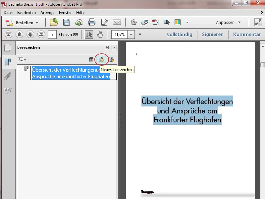Click the PDF page tools icon

[x=156, y=22]
